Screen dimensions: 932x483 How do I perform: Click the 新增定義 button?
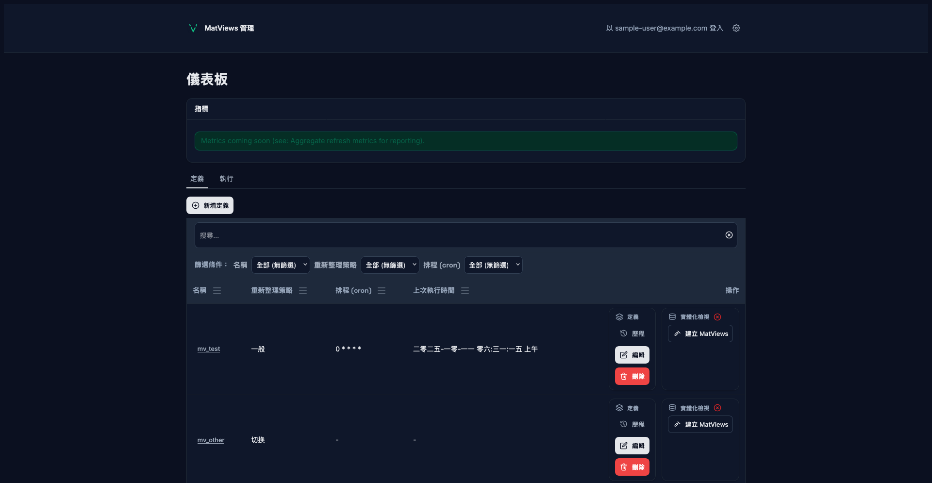pyautogui.click(x=210, y=205)
